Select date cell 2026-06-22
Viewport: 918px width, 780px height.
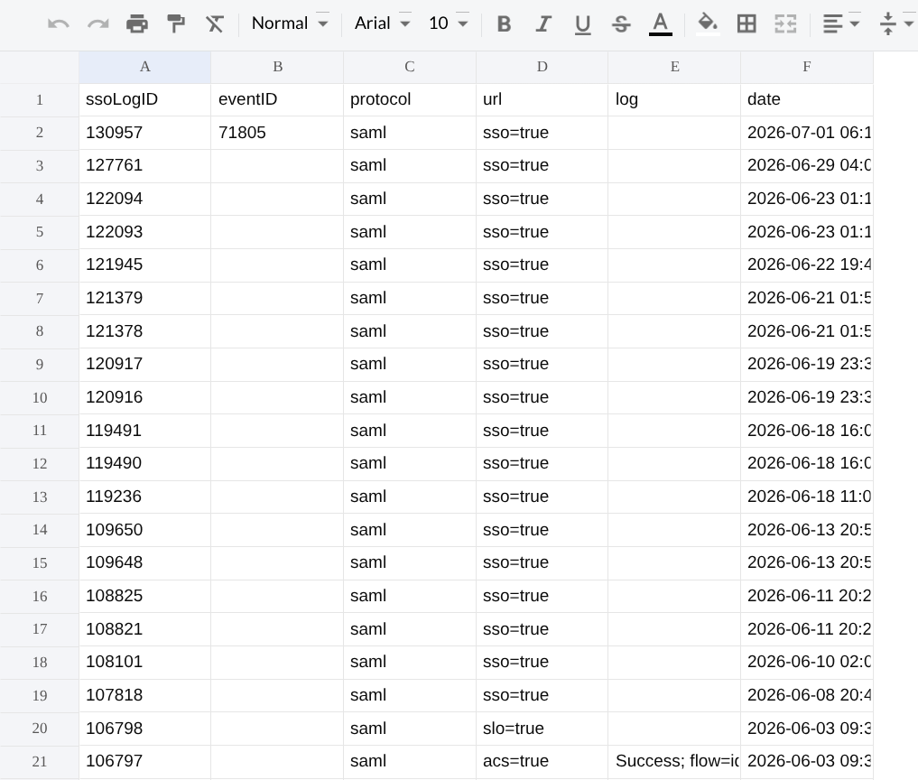click(x=807, y=265)
